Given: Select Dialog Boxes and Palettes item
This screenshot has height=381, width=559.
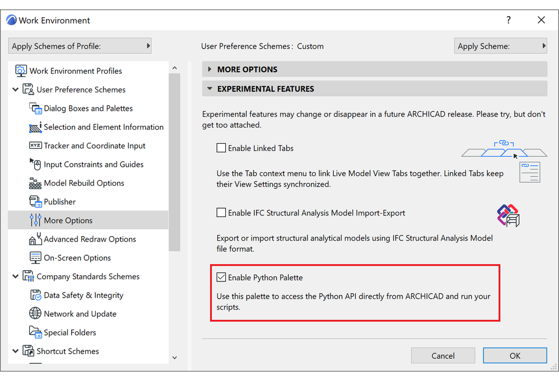Looking at the screenshot, I should pos(88,108).
